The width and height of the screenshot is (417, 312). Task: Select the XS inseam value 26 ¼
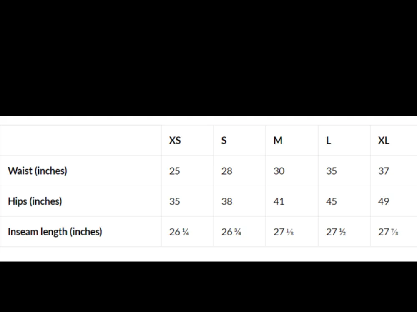(179, 232)
